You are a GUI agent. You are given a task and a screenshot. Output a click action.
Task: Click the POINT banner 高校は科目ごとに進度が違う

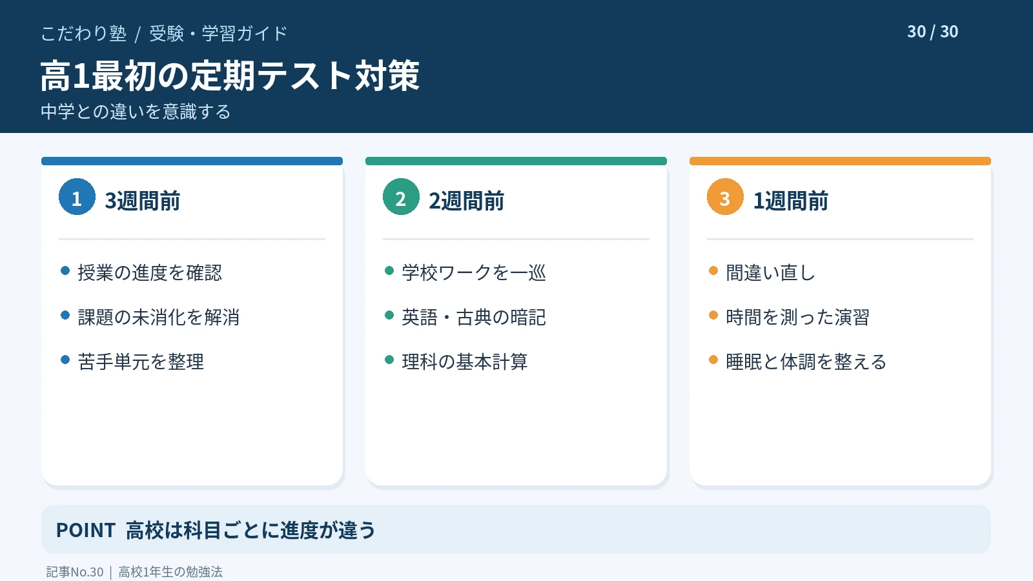point(516,529)
